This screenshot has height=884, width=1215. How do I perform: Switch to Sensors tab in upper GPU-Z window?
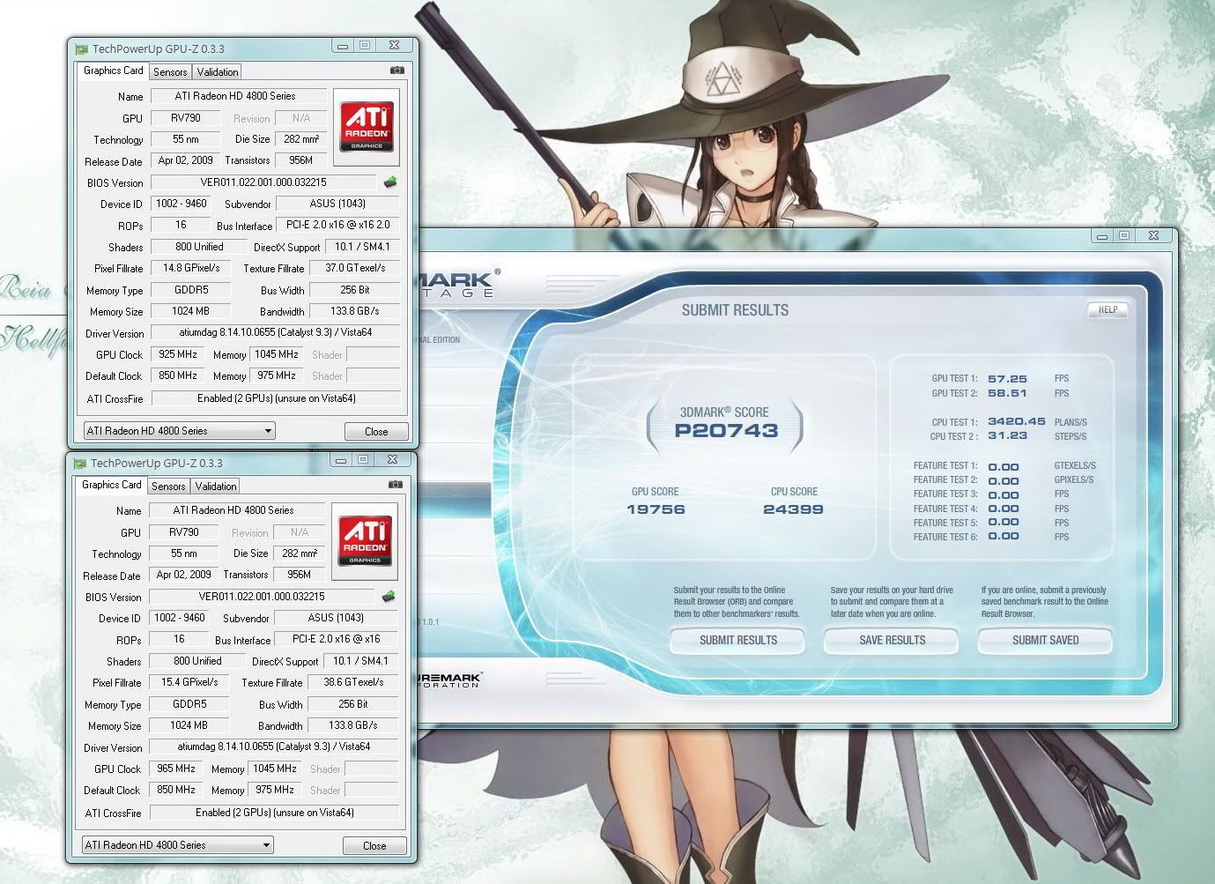pos(170,72)
